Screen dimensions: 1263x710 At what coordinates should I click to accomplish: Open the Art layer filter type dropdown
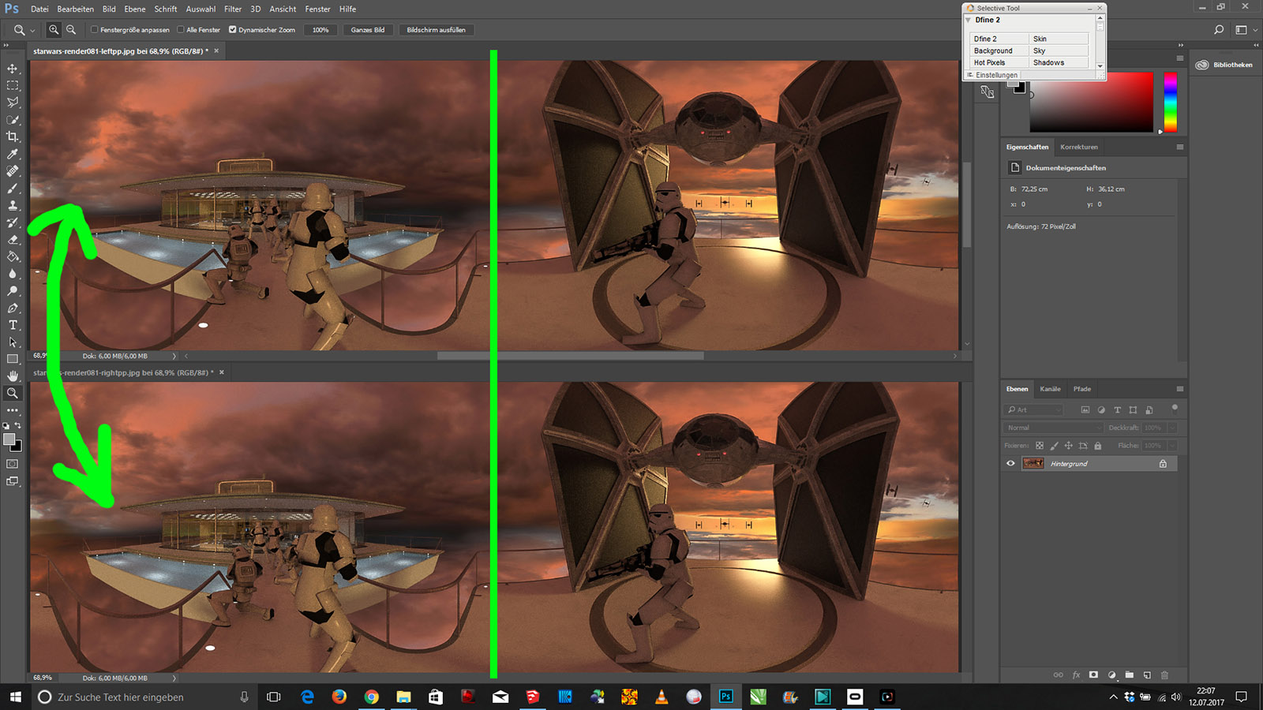coord(1034,409)
